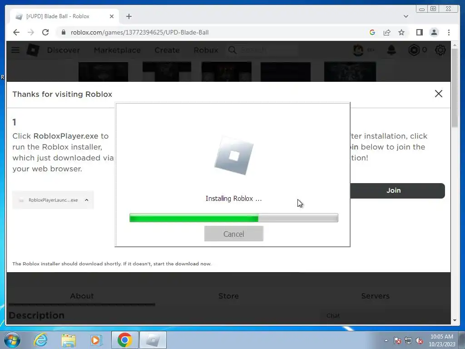Image resolution: width=465 pixels, height=349 pixels.
Task: Open the Action Center flag icon
Action: click(397, 340)
